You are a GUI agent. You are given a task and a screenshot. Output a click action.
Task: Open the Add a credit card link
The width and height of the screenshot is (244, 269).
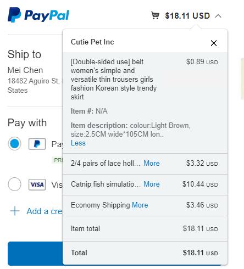pyautogui.click(x=45, y=211)
